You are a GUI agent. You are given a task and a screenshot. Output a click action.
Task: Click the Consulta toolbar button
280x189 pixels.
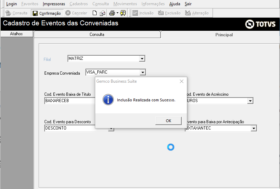(17, 13)
